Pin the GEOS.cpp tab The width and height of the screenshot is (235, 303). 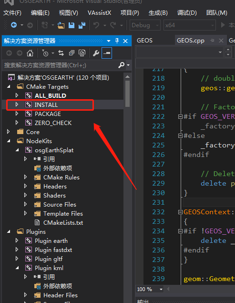tap(213, 41)
